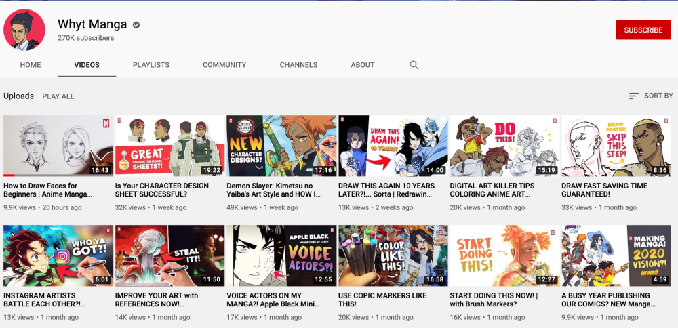This screenshot has width=678, height=328.
Task: Click the 19:22 duration badge
Action: point(212,170)
